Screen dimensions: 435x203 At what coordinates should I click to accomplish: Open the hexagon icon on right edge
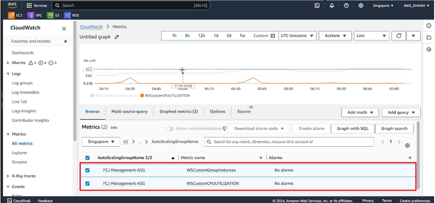point(429,49)
